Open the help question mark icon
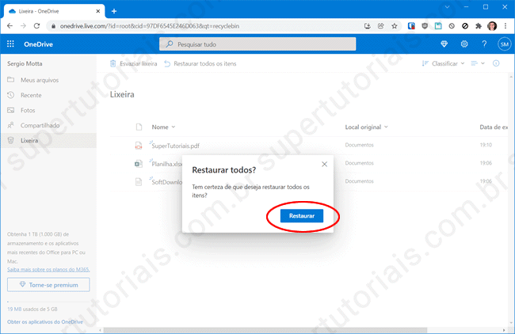This screenshot has width=515, height=334. 484,44
